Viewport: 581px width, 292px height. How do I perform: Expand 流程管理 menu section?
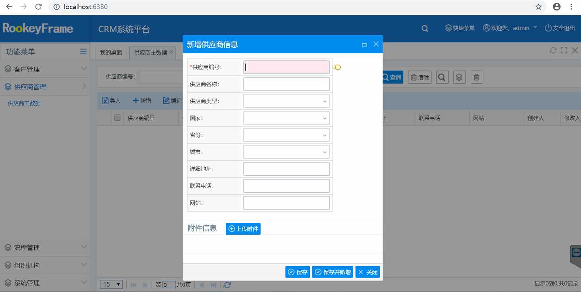click(45, 248)
